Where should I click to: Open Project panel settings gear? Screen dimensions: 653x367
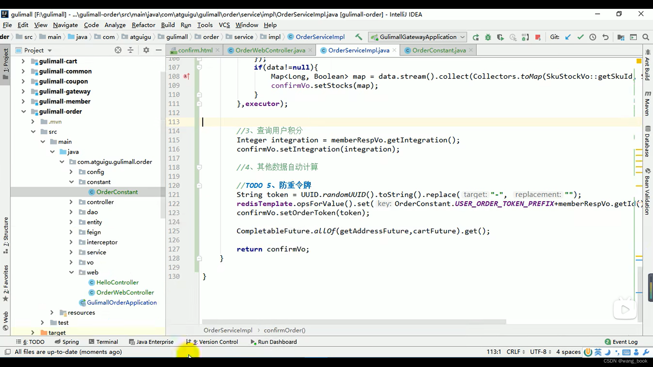click(146, 50)
